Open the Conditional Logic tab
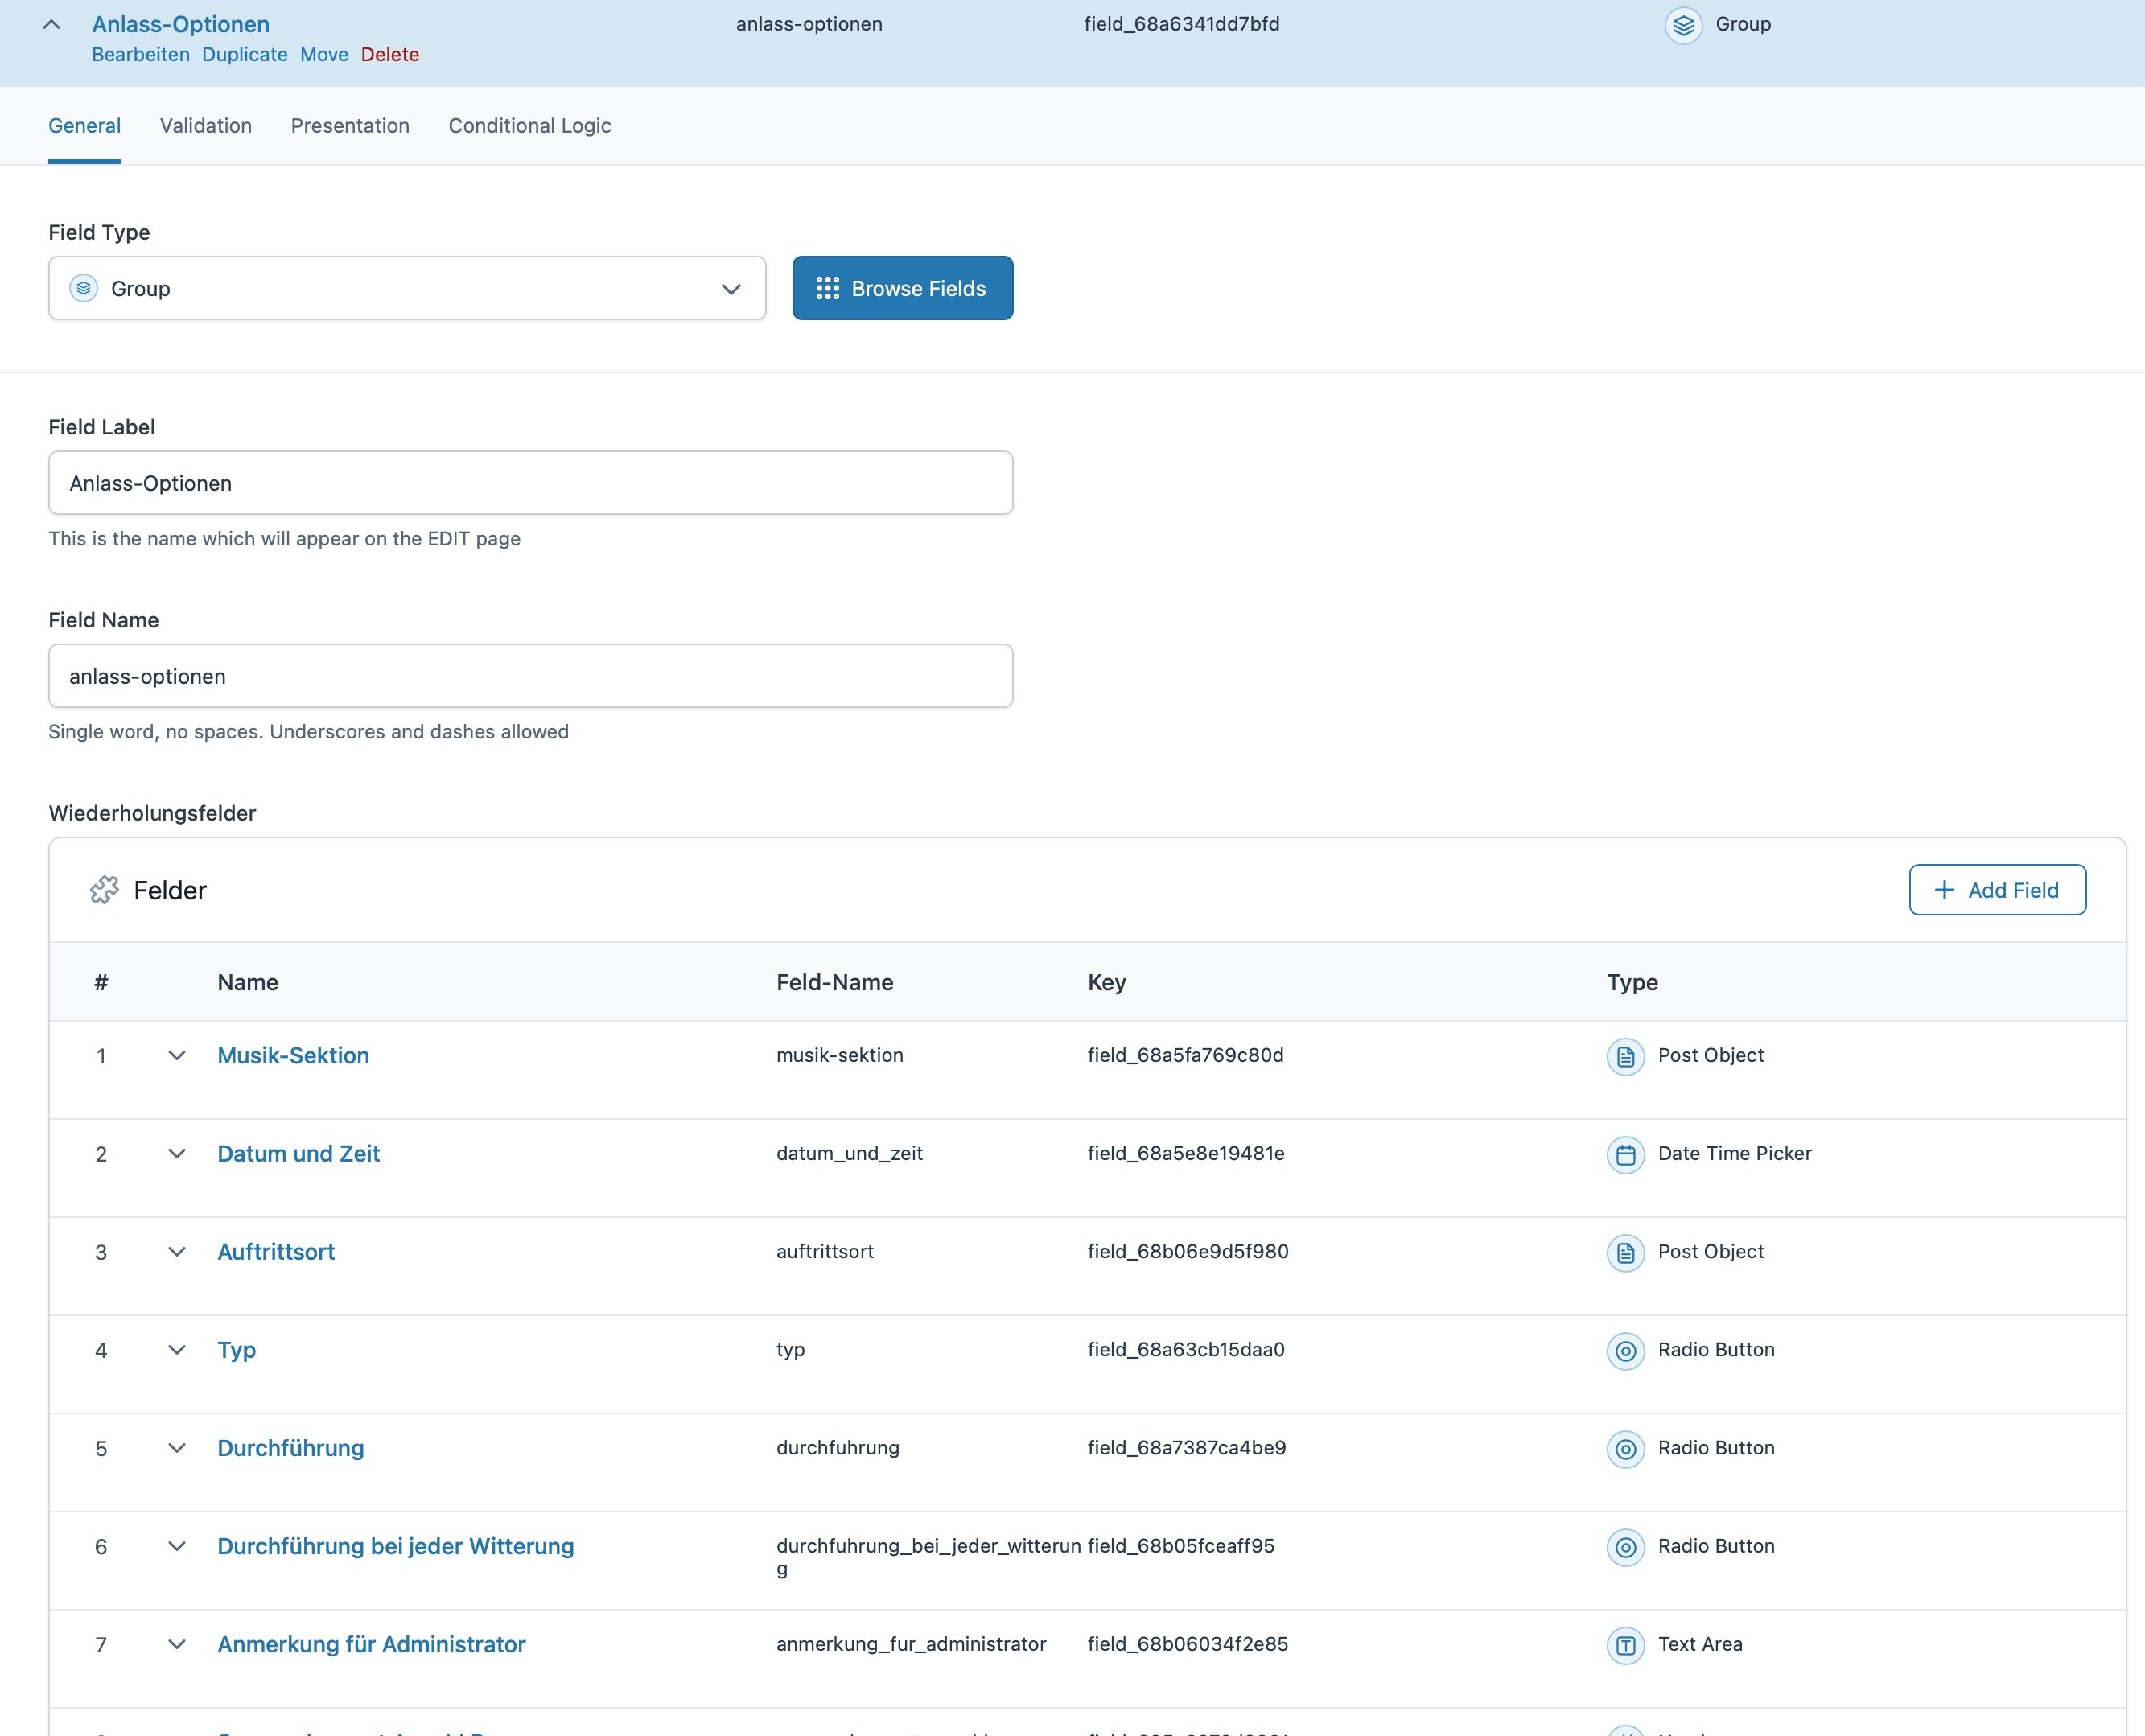The width and height of the screenshot is (2145, 1736). point(529,126)
